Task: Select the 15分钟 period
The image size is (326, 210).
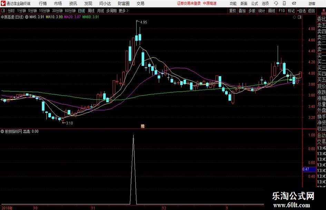Action: click(44, 11)
